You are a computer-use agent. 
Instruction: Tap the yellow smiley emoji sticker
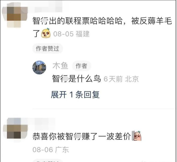click(x=46, y=33)
